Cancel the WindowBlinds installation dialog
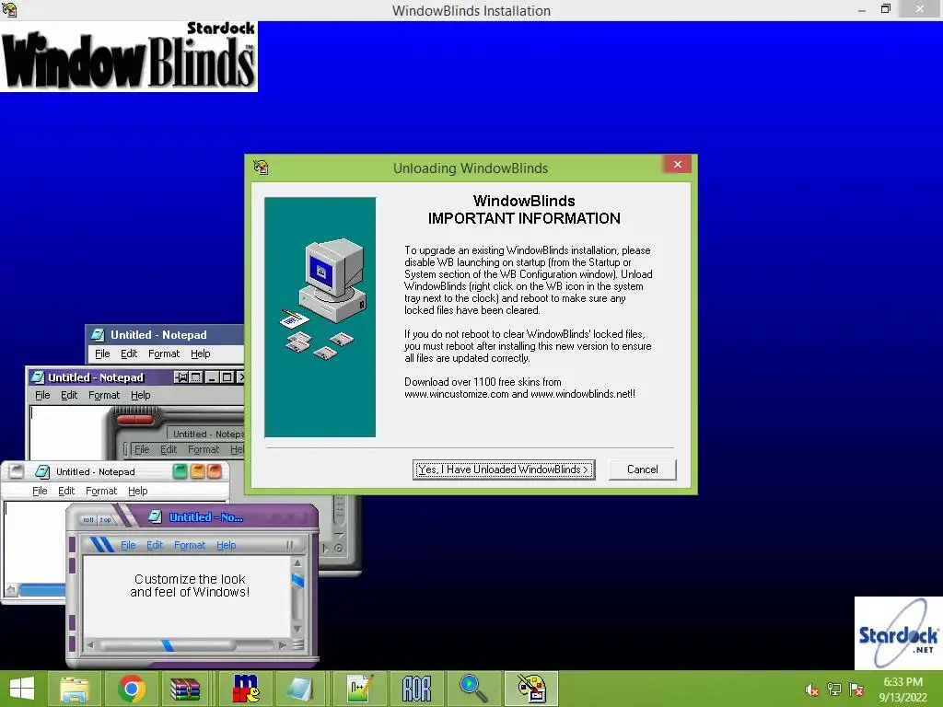The width and height of the screenshot is (943, 707). point(642,469)
